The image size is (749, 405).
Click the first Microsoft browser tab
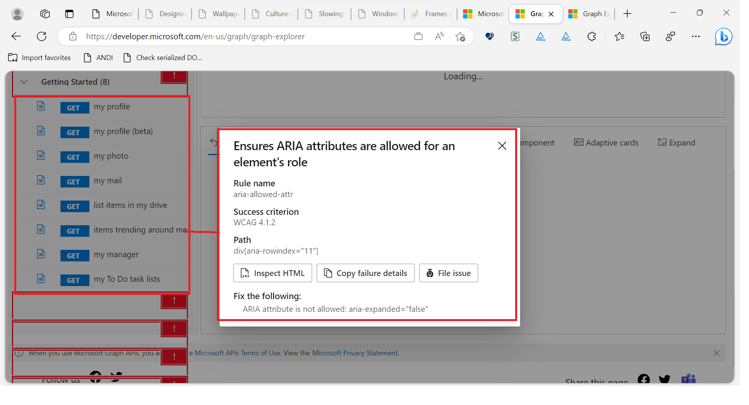coord(113,14)
